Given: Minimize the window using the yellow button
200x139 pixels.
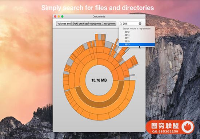Looking at the screenshot, I should [59, 16].
